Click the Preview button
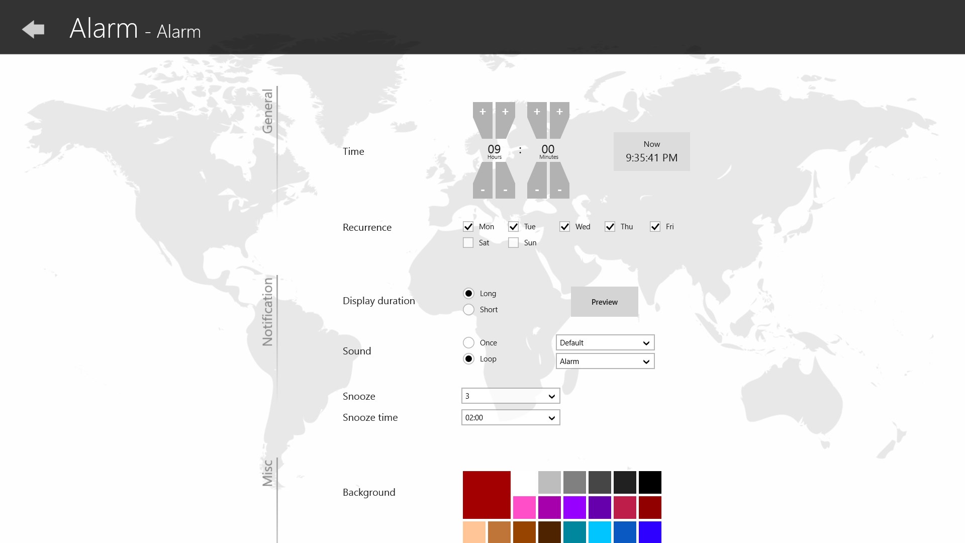This screenshot has width=965, height=543. coord(604,302)
